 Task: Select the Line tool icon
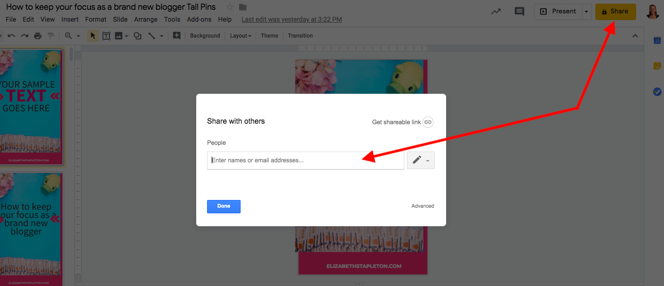152,36
